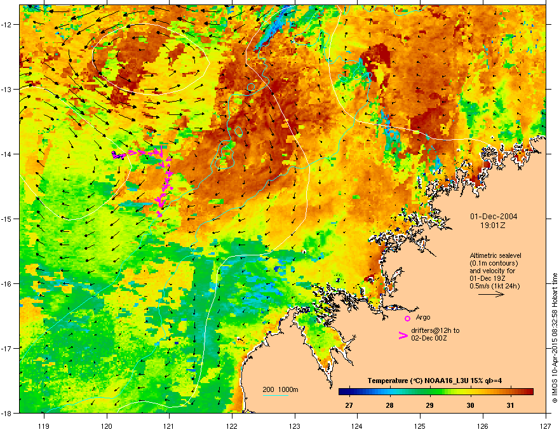Click the latitude axis label -16

pos(7,284)
